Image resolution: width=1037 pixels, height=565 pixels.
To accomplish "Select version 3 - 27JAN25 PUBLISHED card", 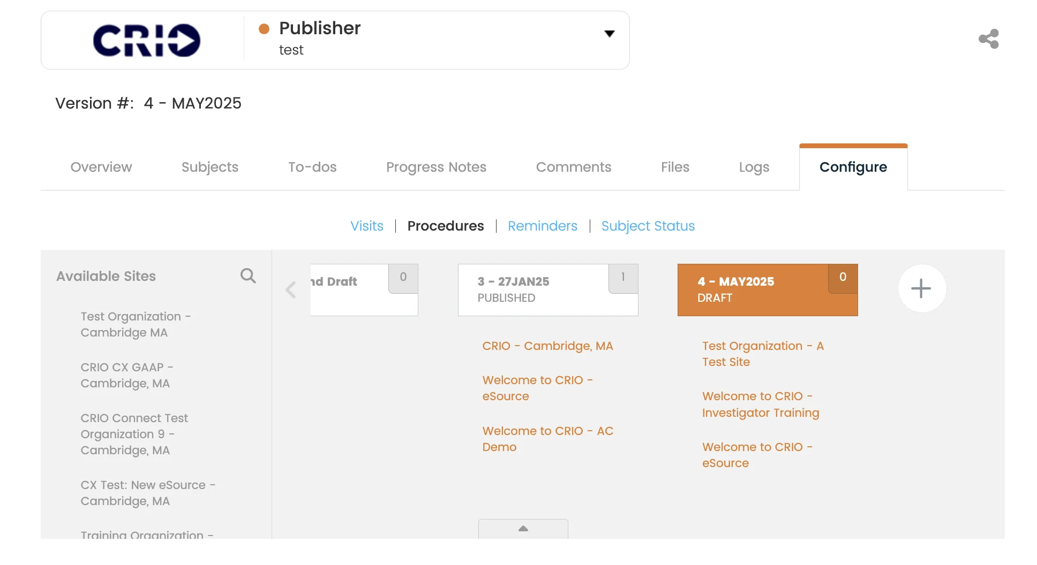I will [548, 289].
